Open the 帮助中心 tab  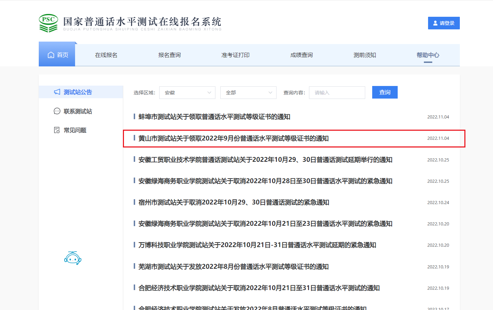point(428,55)
